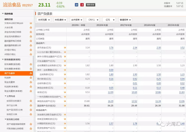Screen dimensions: 186x132
Task: Click the 2017年年报 column header
Action: (x=126, y=25)
